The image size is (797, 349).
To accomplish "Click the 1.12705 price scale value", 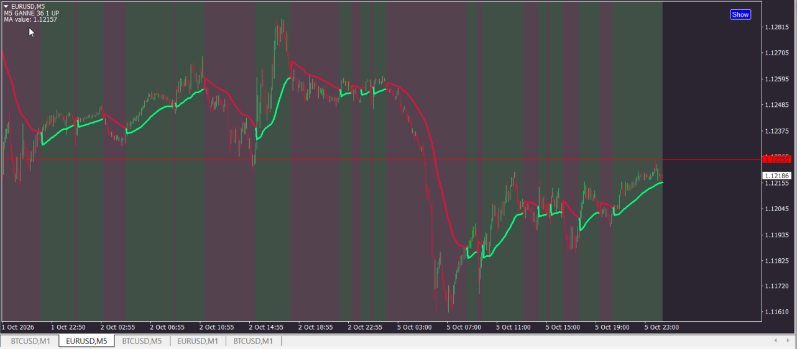I will (x=776, y=53).
